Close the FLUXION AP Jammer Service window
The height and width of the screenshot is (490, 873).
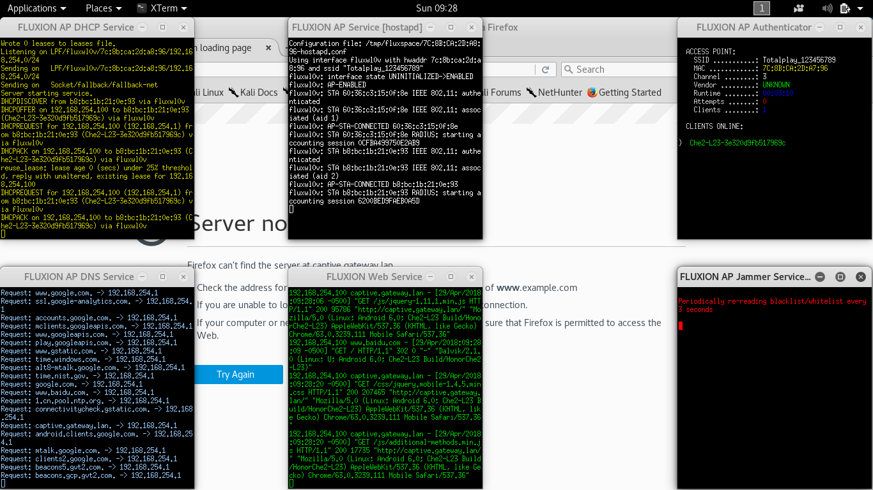tap(861, 277)
